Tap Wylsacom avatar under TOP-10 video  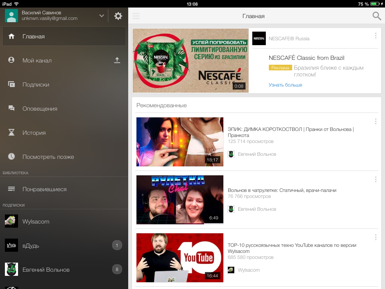[231, 270]
